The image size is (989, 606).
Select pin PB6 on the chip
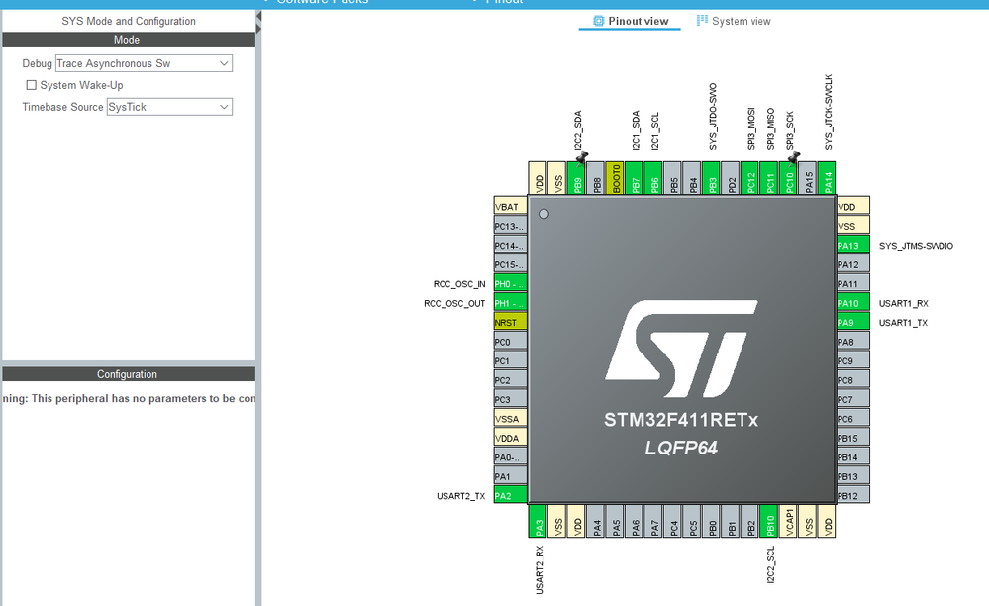click(x=653, y=179)
